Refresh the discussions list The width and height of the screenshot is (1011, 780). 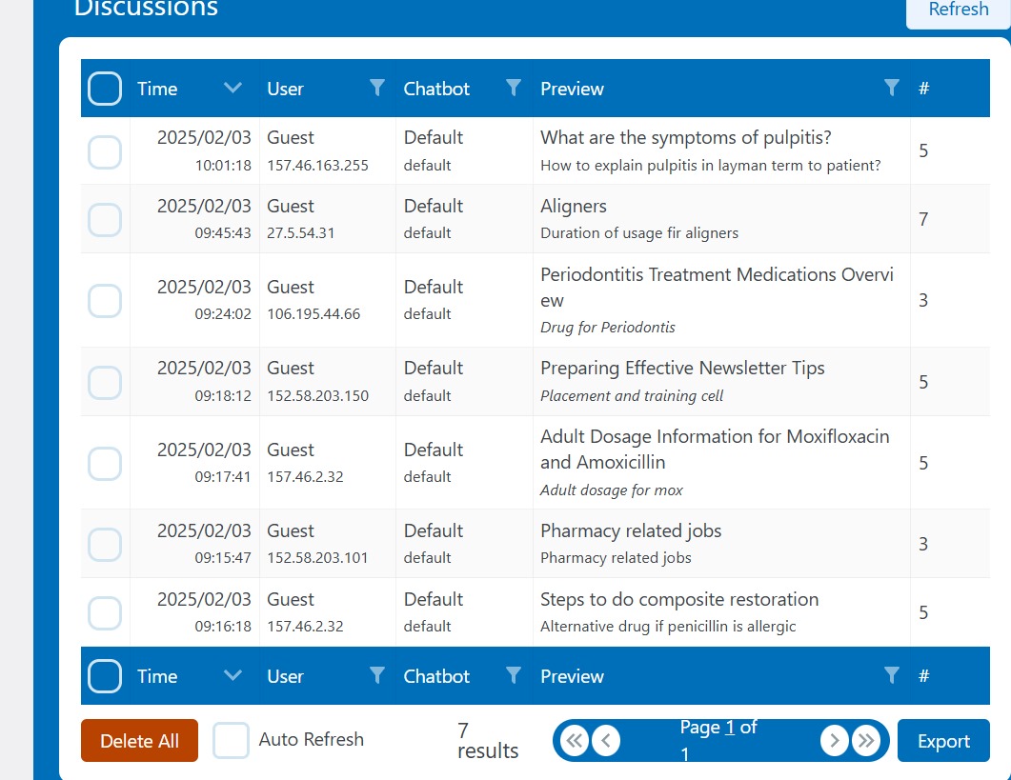coord(958,10)
